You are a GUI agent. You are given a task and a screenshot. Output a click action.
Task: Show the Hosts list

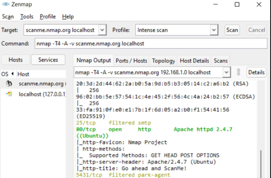coord(16,60)
